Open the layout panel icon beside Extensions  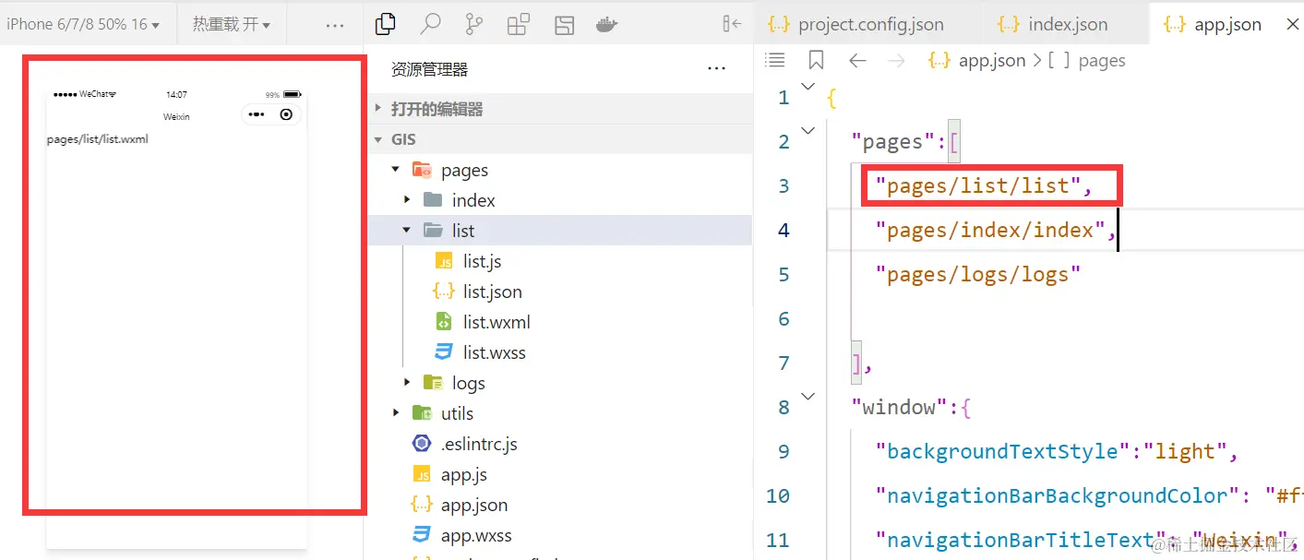tap(564, 25)
